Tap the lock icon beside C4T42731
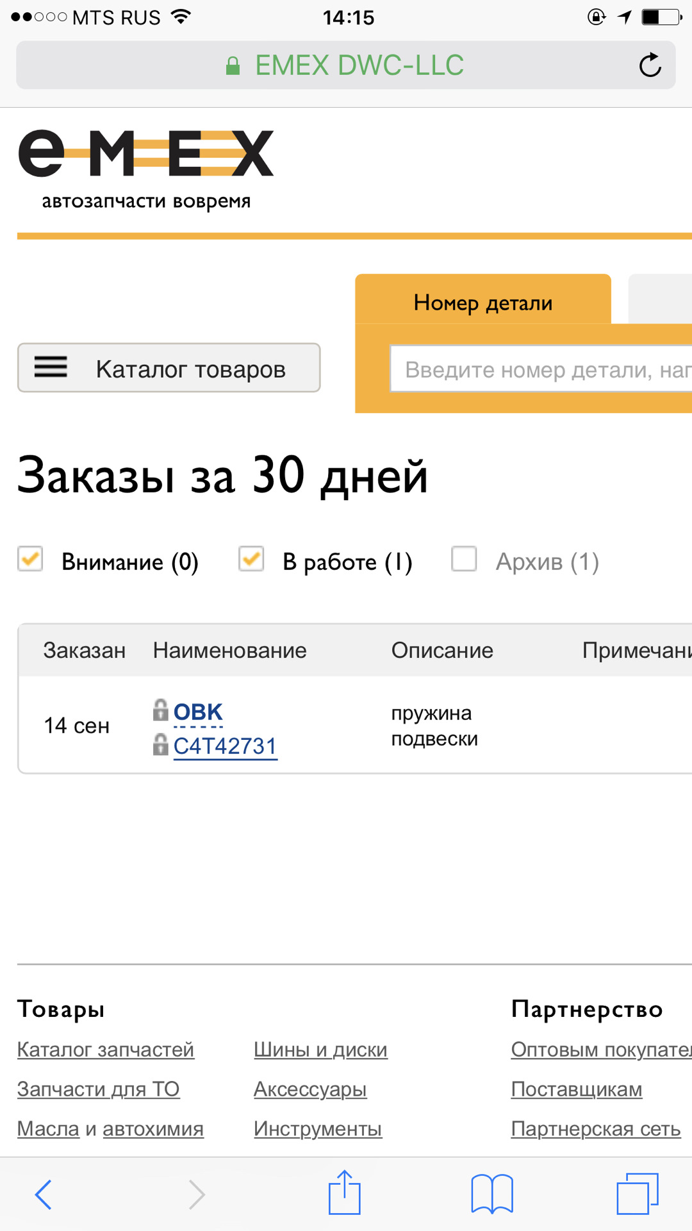Viewport: 692px width, 1231px height. click(161, 745)
